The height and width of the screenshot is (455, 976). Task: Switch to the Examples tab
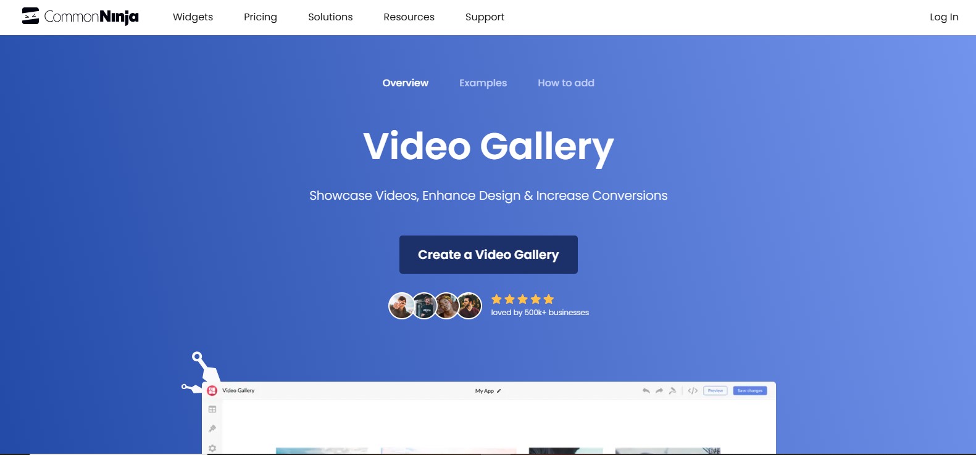pos(483,83)
